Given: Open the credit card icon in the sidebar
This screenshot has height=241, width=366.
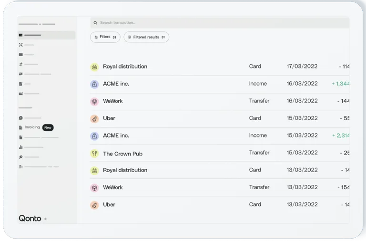Looking at the screenshot, I should pos(21,55).
